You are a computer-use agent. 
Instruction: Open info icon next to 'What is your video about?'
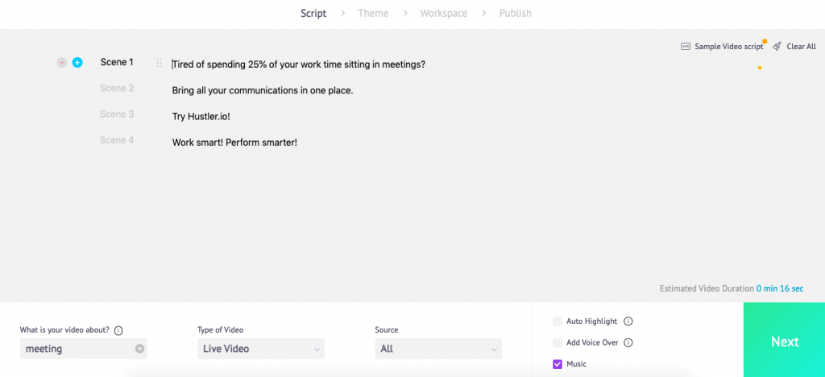click(x=118, y=331)
